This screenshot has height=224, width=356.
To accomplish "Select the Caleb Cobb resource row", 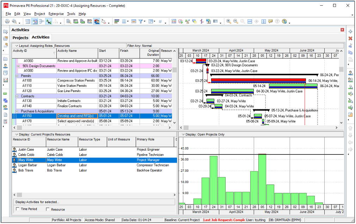I will tap(94, 155).
